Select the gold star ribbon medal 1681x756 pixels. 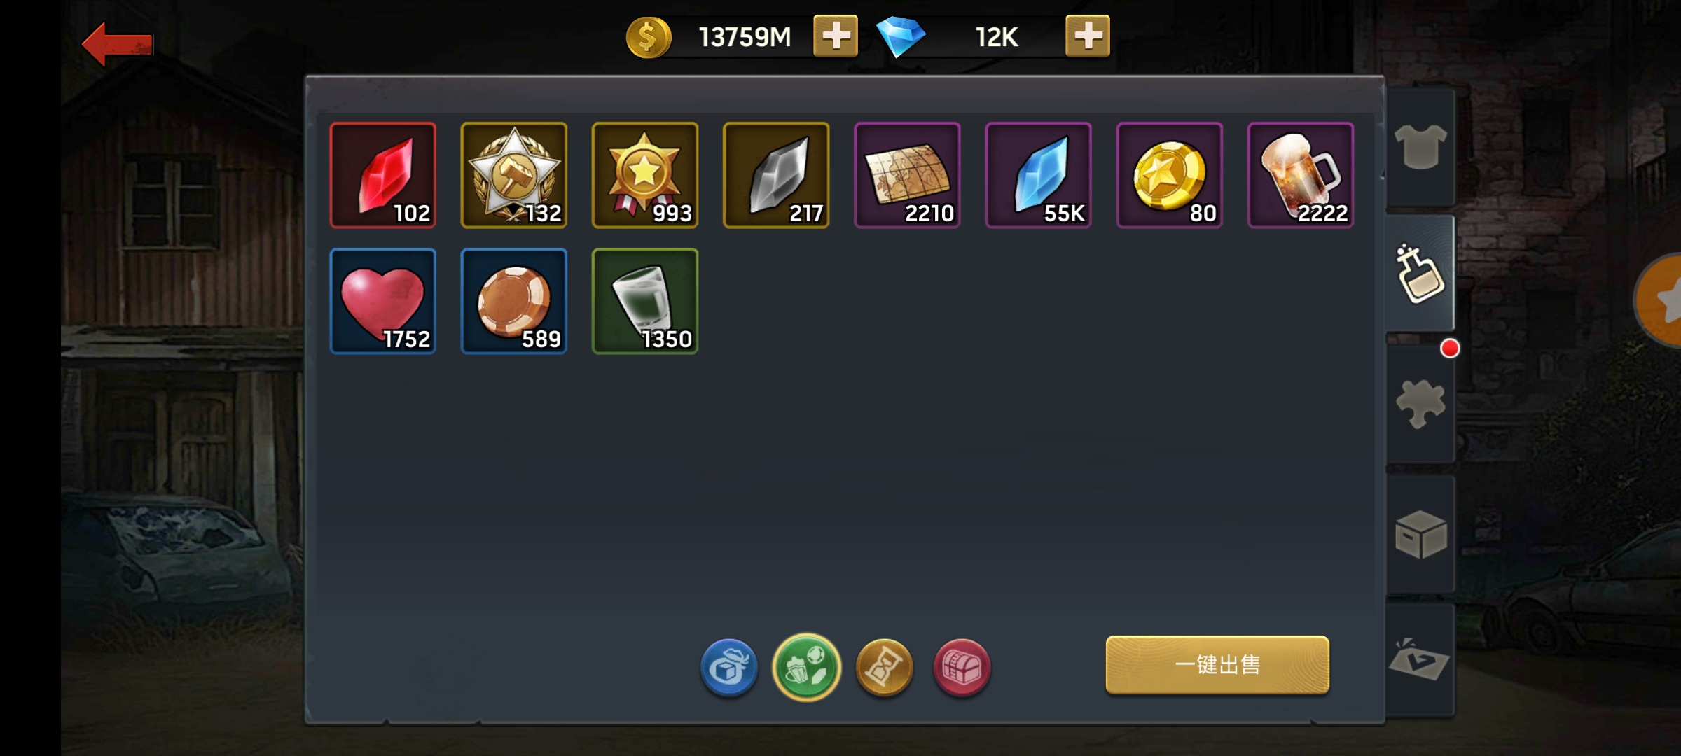point(645,175)
